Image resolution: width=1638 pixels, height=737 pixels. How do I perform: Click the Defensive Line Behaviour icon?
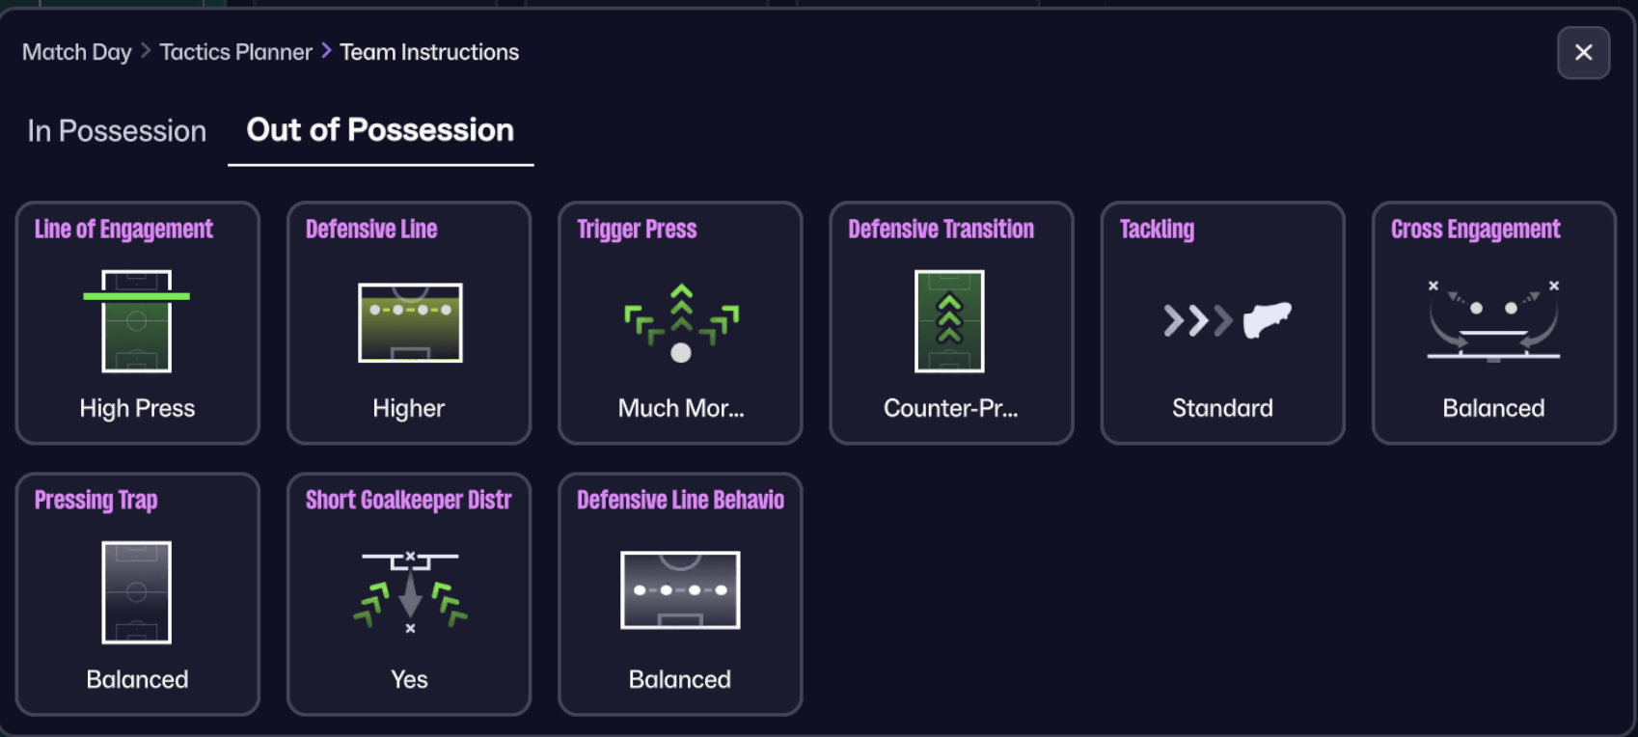tap(680, 590)
